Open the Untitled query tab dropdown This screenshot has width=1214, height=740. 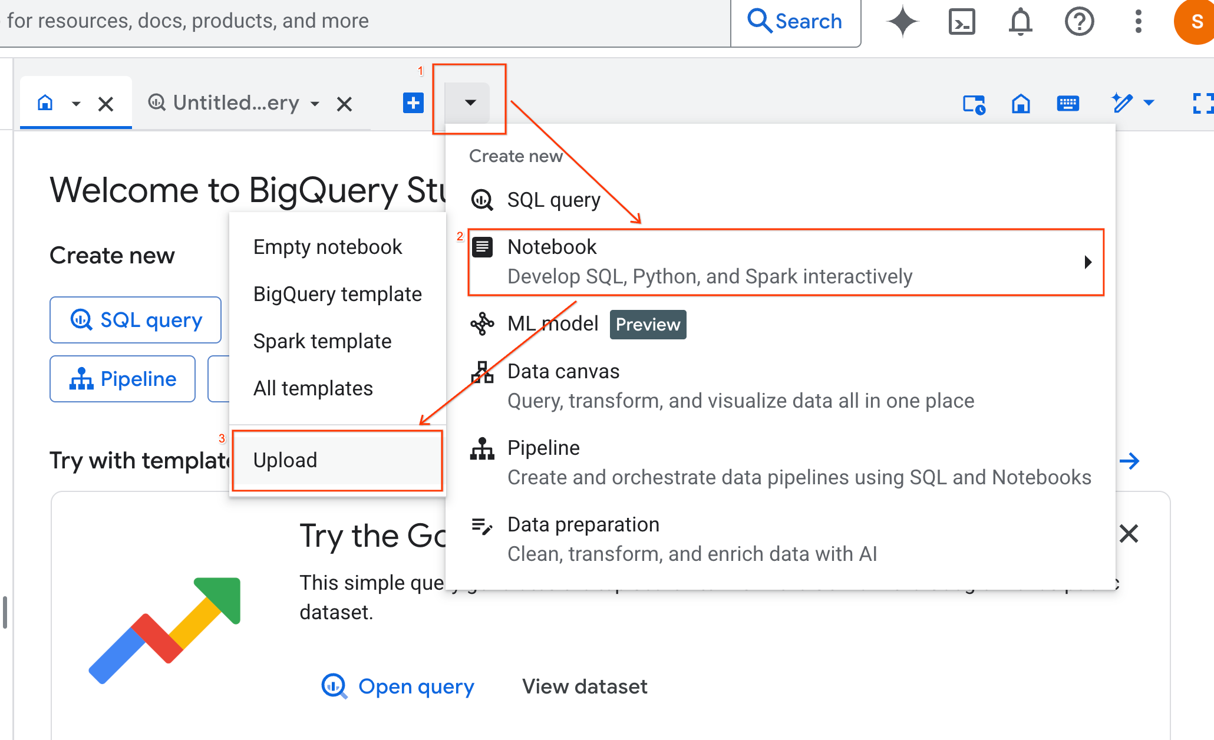[x=316, y=103]
